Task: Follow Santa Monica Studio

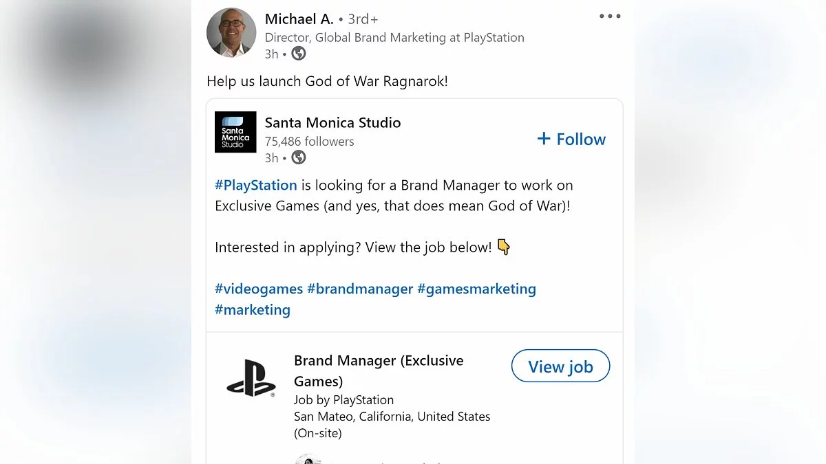Action: coord(571,139)
